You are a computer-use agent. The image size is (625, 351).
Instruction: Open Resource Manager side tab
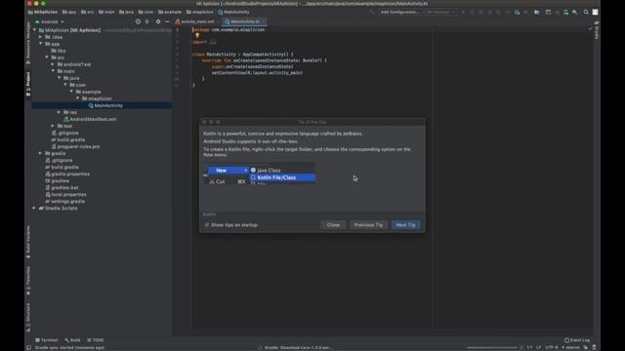click(28, 43)
